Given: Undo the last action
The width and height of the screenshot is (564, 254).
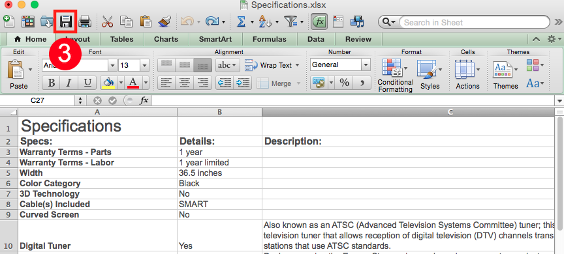Looking at the screenshot, I should (x=187, y=22).
